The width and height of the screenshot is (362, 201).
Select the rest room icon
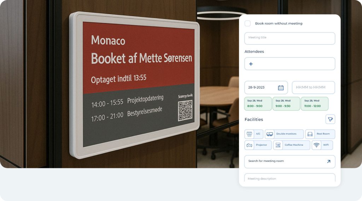tap(310, 134)
